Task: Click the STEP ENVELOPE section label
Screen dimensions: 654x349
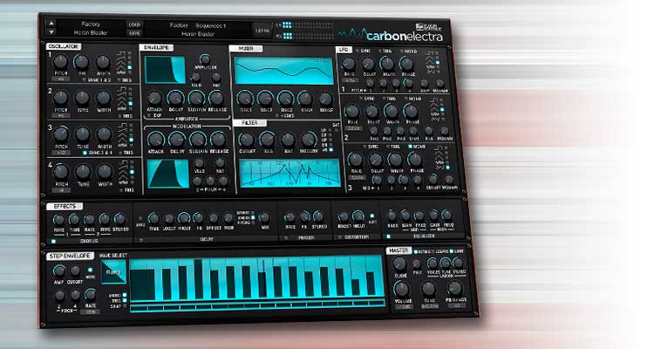Action: coord(70,256)
